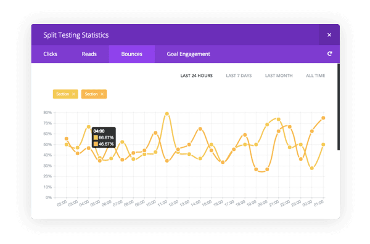
Task: Click the 01:00 data point at 75%
Action: point(323,118)
